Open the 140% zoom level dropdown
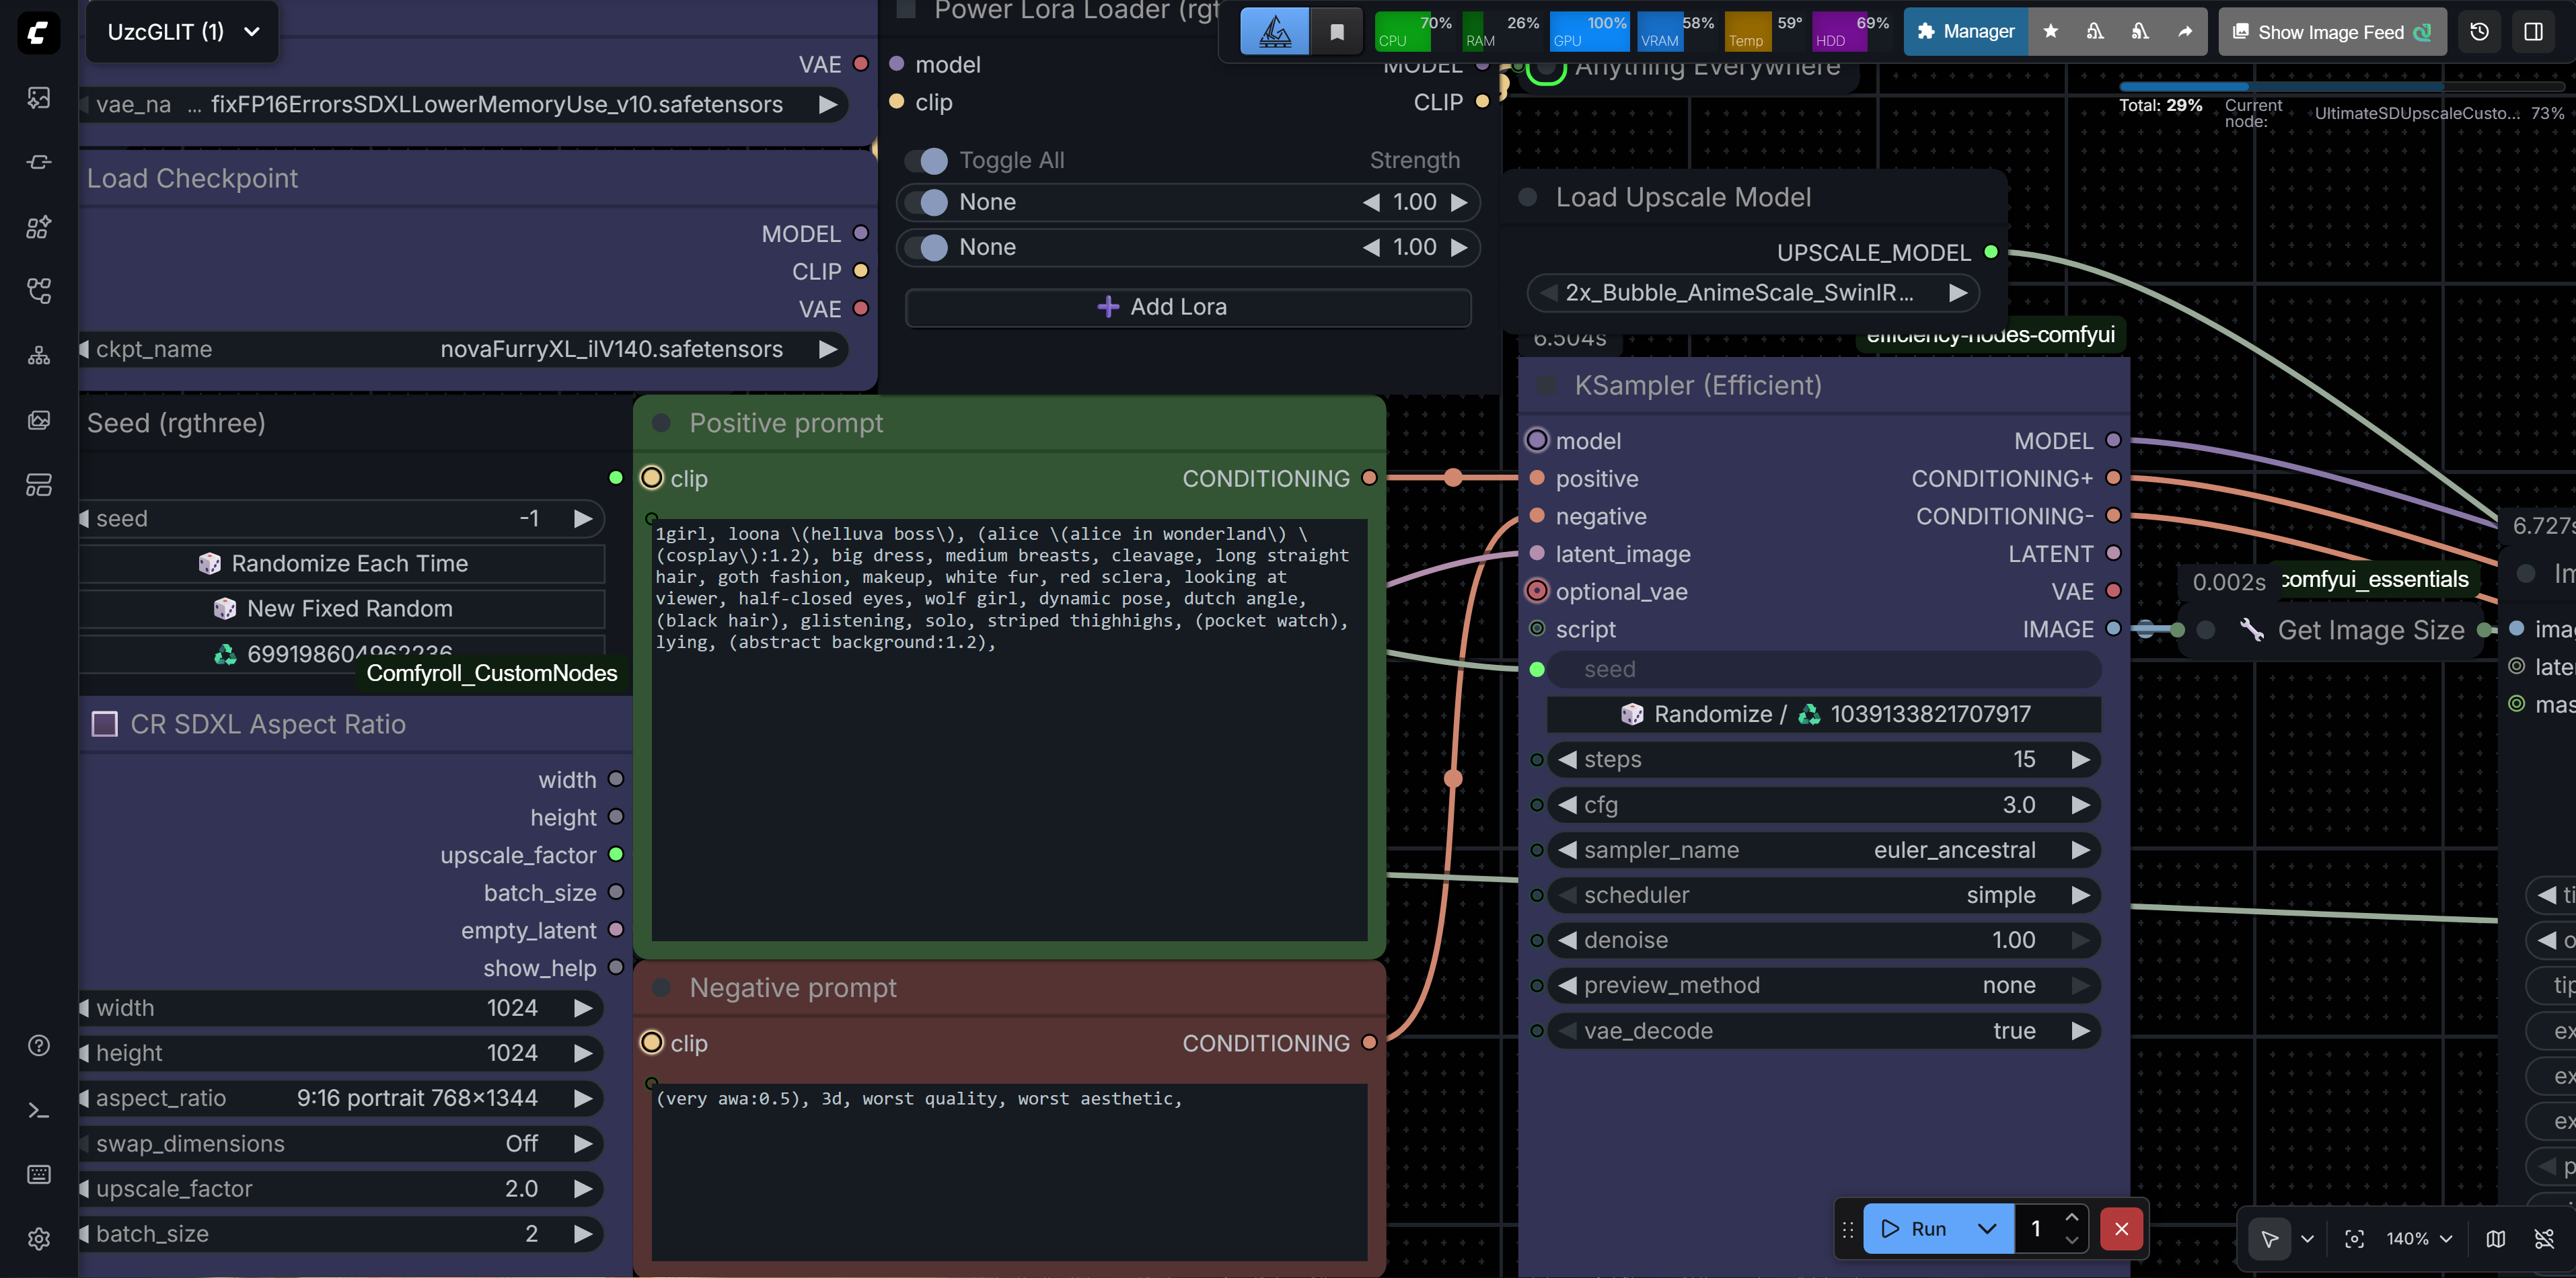 (x=2419, y=1239)
